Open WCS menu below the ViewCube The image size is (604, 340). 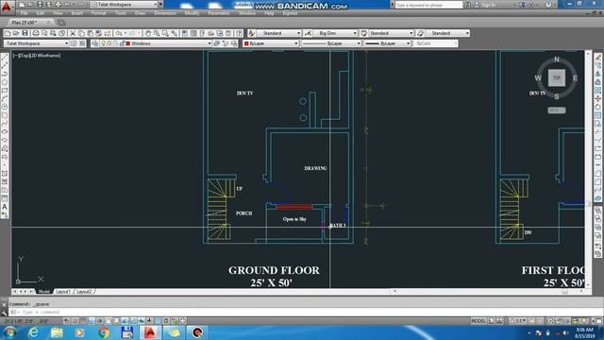click(557, 110)
